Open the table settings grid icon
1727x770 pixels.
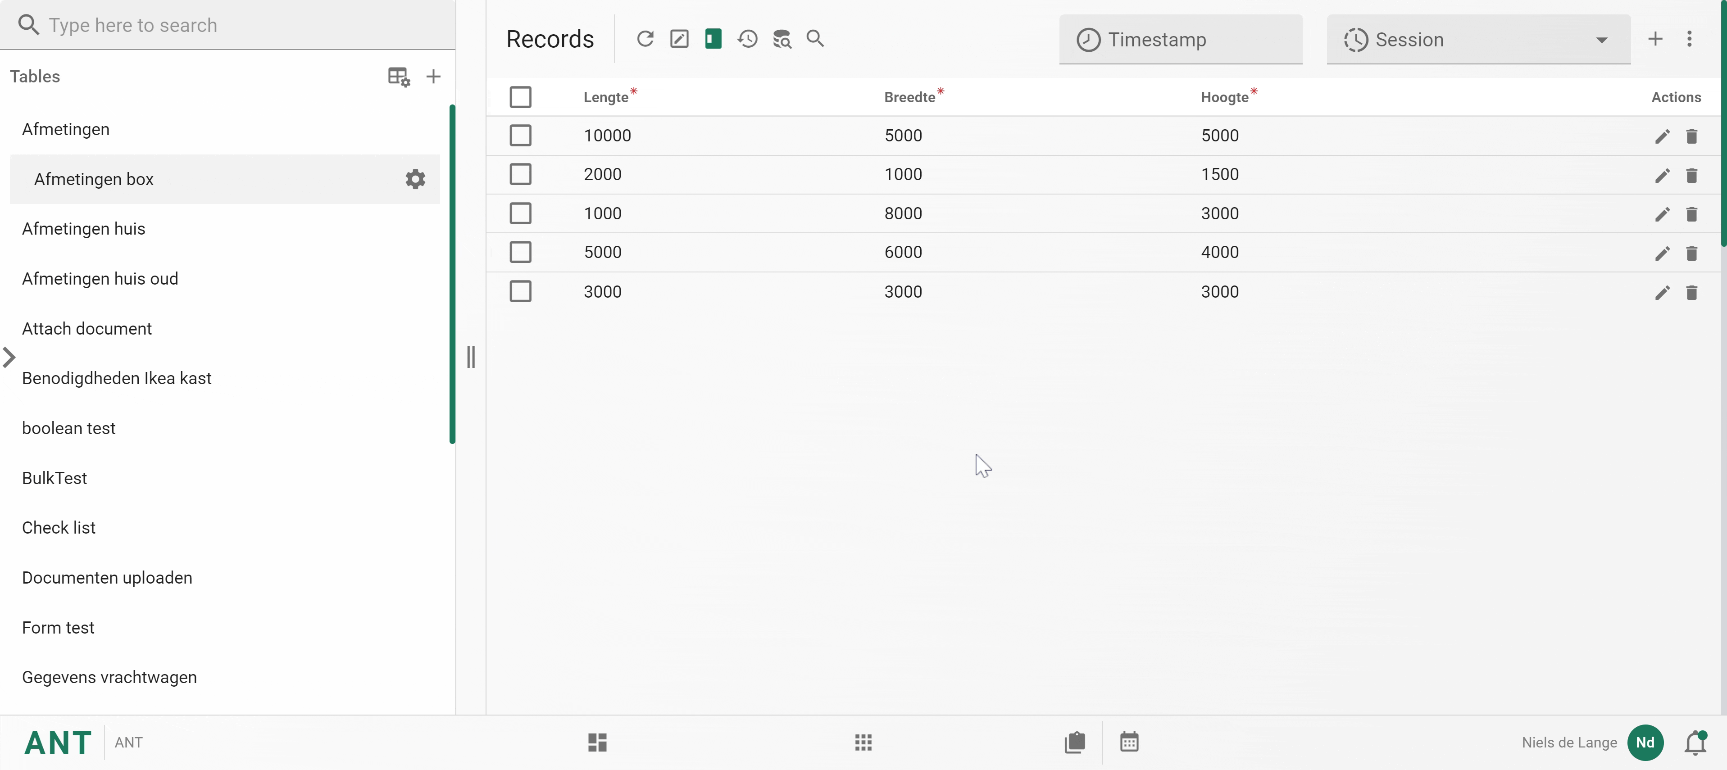[x=398, y=77]
